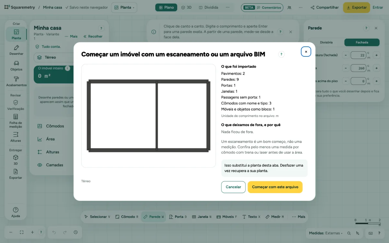Open help icon next to Minha casa
The height and width of the screenshot is (243, 389).
(101, 29)
